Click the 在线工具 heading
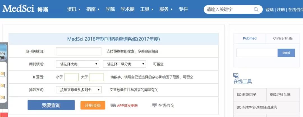Screen dimensions: 303x117 click(x=243, y=82)
